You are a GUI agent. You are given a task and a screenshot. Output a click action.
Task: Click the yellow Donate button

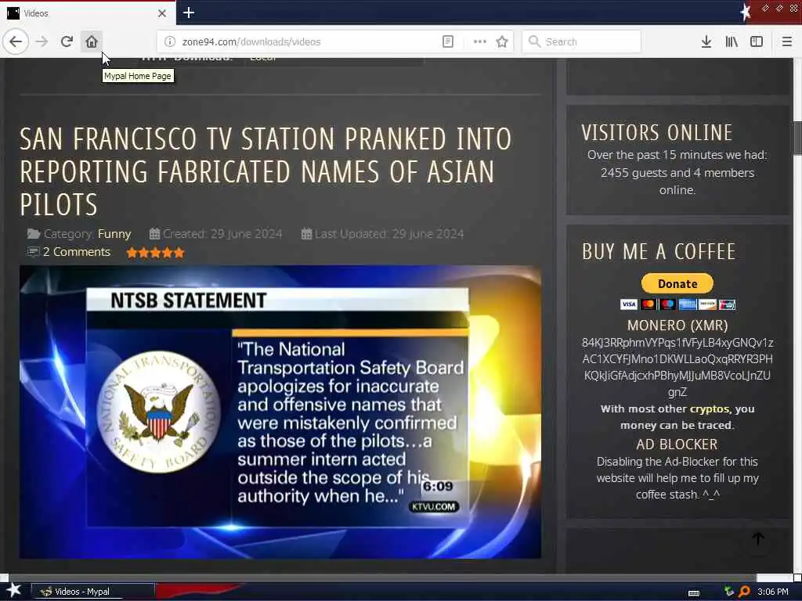677,283
